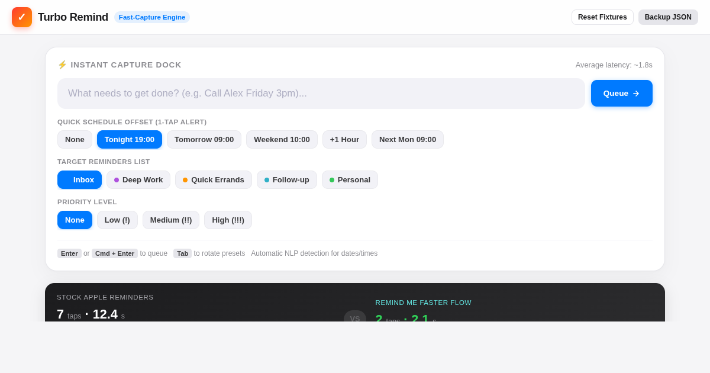Select the None schedule offset

tap(75, 140)
